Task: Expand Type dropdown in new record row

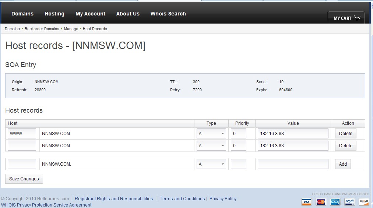Action: coord(211,164)
